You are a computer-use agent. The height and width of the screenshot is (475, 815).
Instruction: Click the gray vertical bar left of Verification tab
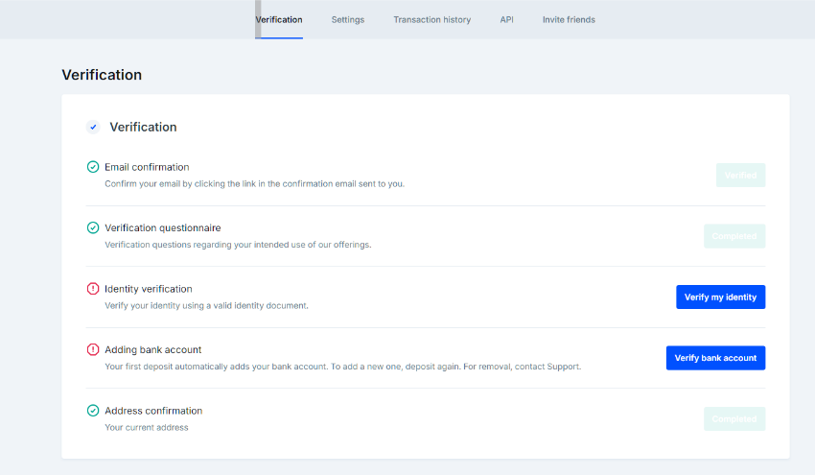pyautogui.click(x=258, y=19)
